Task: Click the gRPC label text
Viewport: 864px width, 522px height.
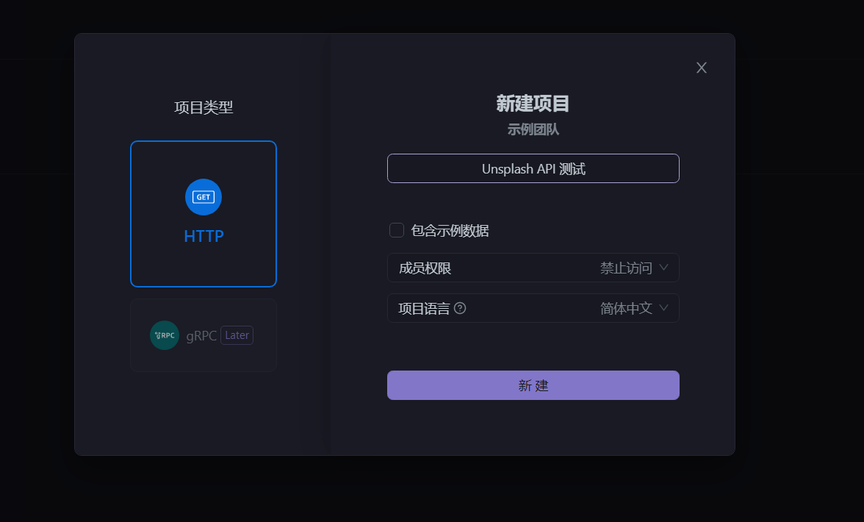Action: 201,336
